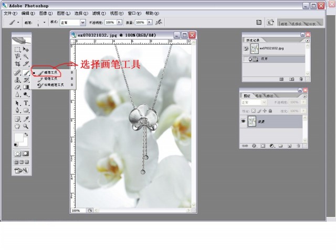Create new document from current state
This screenshot has height=251, width=336.
coord(281,79)
